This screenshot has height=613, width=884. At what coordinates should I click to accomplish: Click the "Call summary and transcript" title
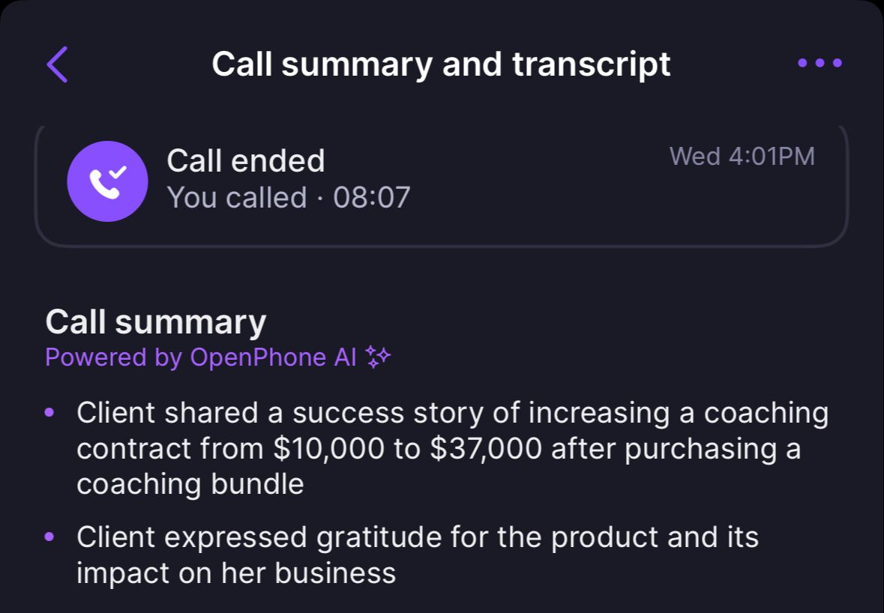click(441, 64)
